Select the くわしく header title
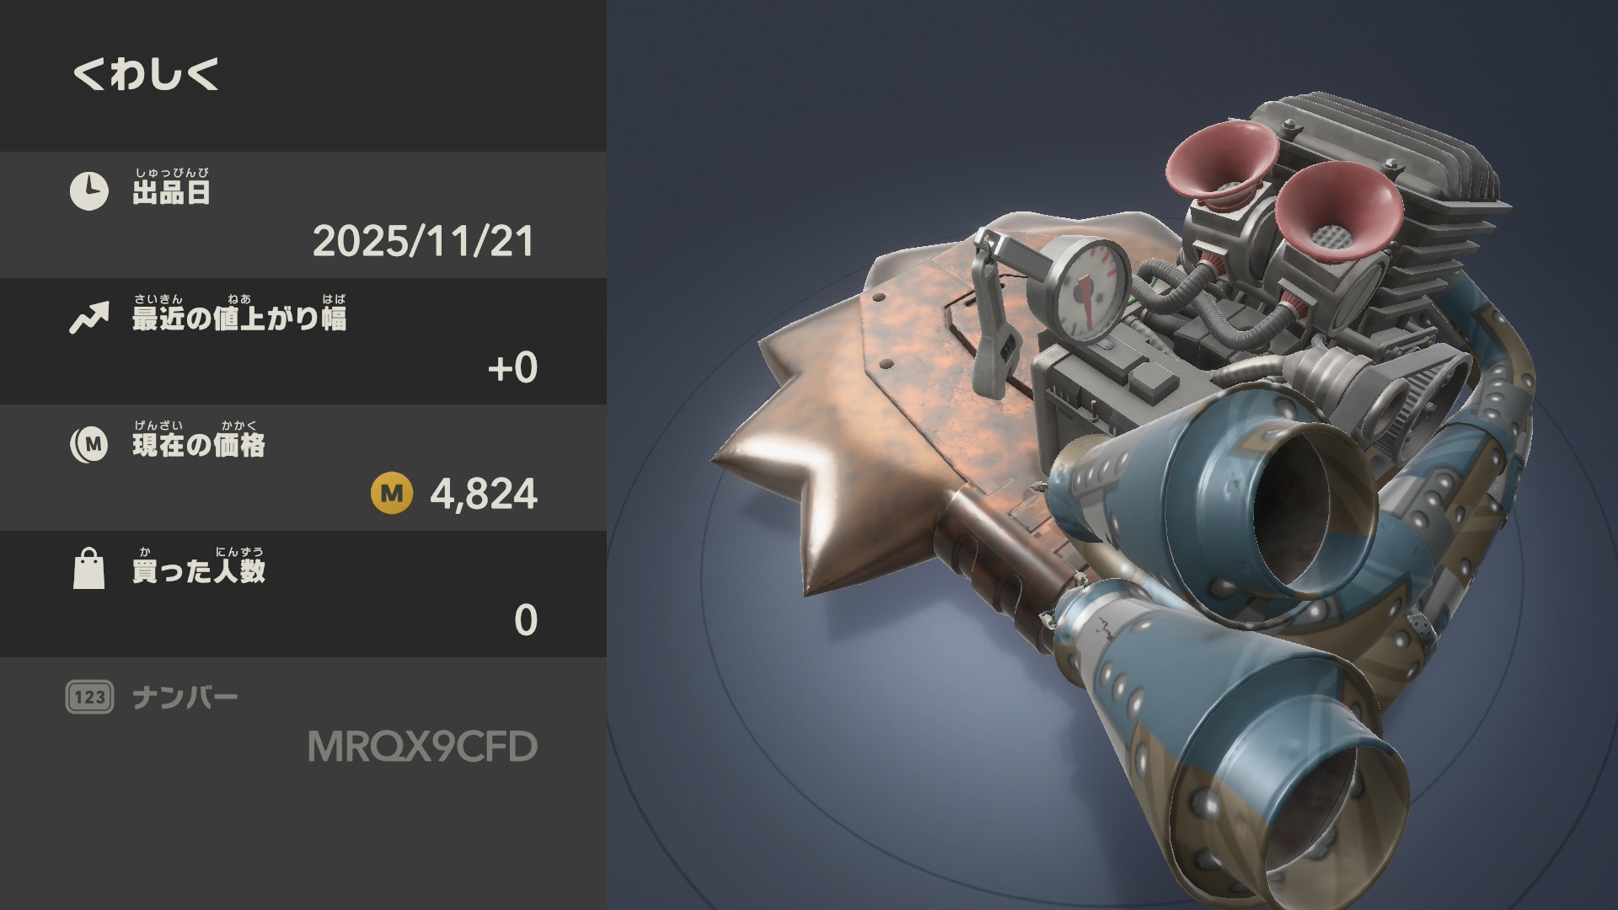The width and height of the screenshot is (1618, 910). [x=146, y=74]
